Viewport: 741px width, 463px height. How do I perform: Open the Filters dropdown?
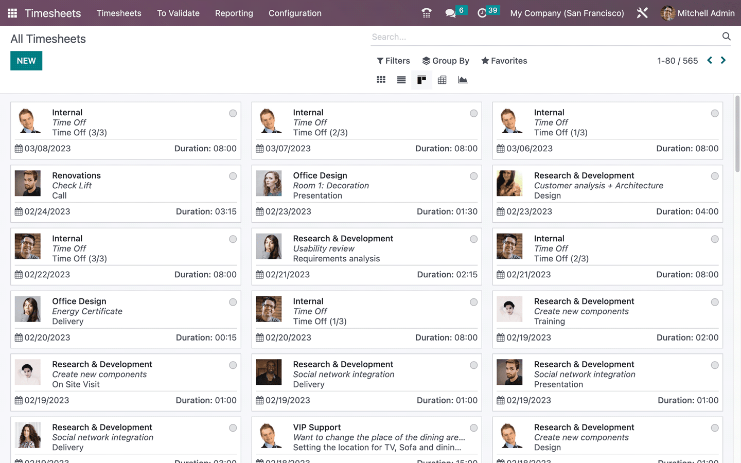click(393, 60)
